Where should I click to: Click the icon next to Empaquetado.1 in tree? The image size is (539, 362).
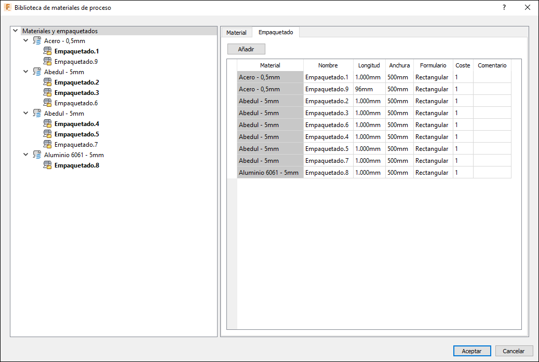click(x=47, y=51)
